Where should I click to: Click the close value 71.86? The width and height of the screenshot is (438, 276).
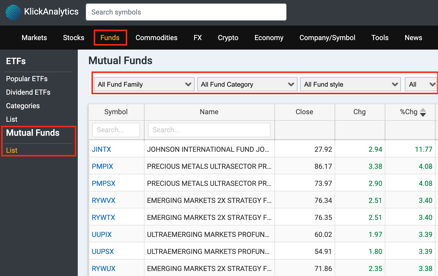pyautogui.click(x=323, y=268)
